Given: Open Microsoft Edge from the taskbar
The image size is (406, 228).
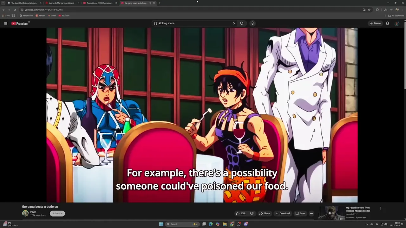Looking at the screenshot, I should click(x=211, y=224).
